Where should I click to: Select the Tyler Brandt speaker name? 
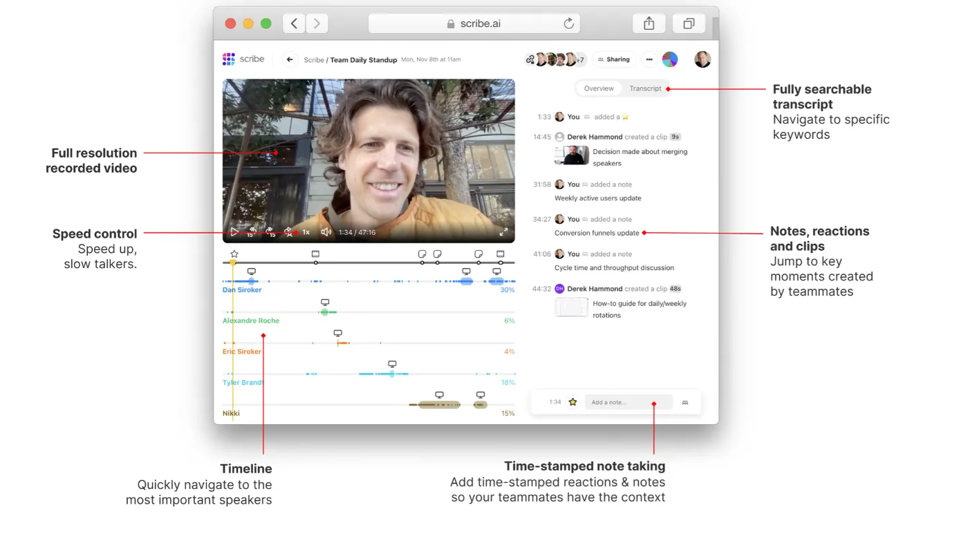pos(243,382)
